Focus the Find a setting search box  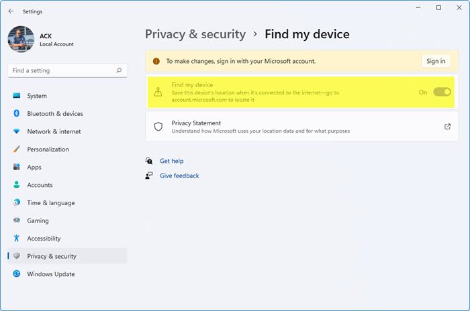click(x=67, y=70)
